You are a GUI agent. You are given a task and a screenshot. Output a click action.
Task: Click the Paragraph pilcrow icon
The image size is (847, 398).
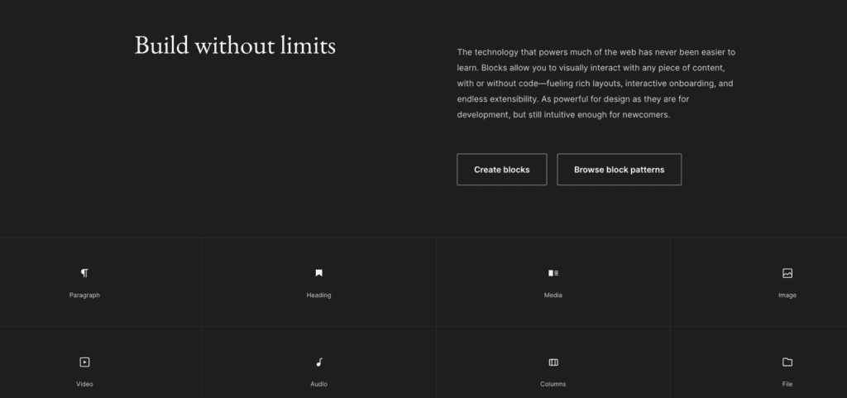point(84,273)
